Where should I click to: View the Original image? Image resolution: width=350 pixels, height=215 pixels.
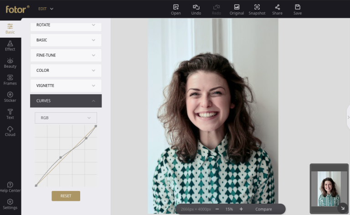point(237,10)
